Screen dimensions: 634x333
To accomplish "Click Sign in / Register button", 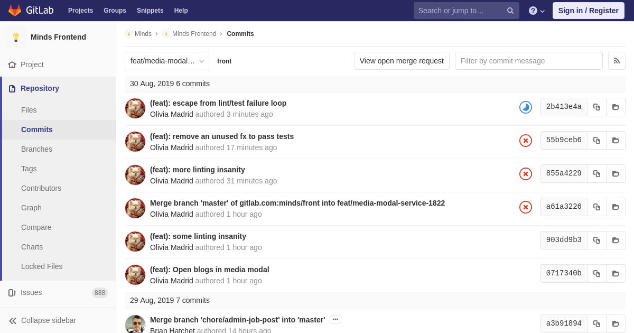I will 589,11.
